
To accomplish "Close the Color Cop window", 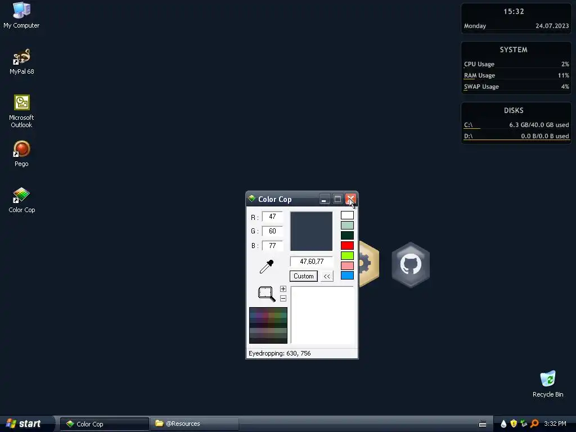I will (350, 199).
